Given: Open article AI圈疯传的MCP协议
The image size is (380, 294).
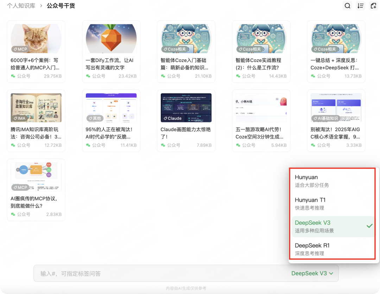Looking at the screenshot, I should point(34,202).
